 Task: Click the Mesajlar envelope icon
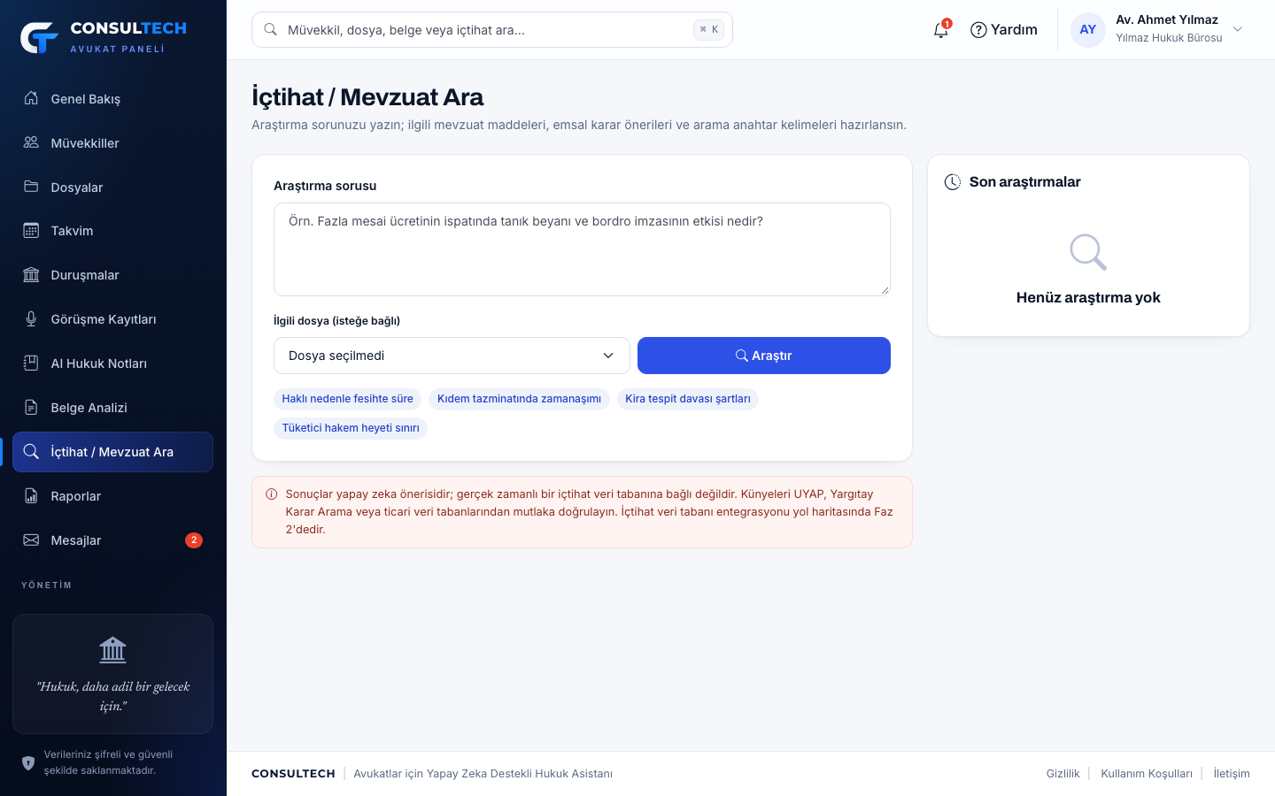pos(31,540)
